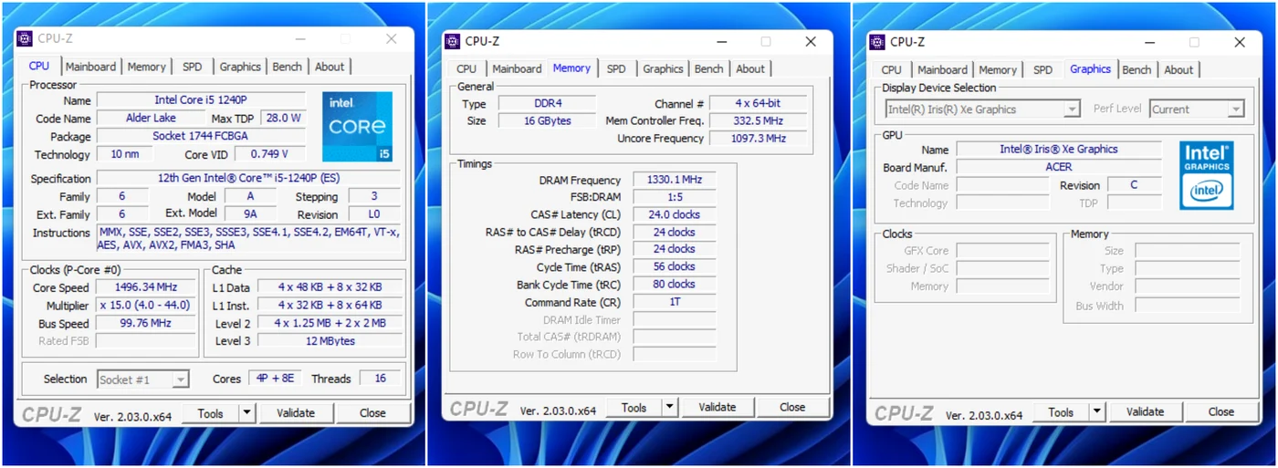
Task: Click CPU-Z app icon in Memory window title bar
Action: (452, 41)
